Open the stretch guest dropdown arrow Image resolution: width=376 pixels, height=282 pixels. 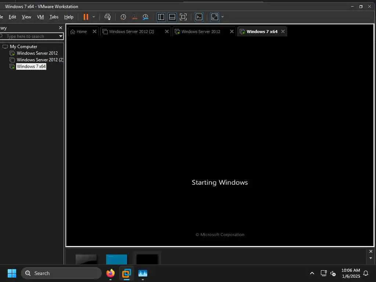[223, 17]
